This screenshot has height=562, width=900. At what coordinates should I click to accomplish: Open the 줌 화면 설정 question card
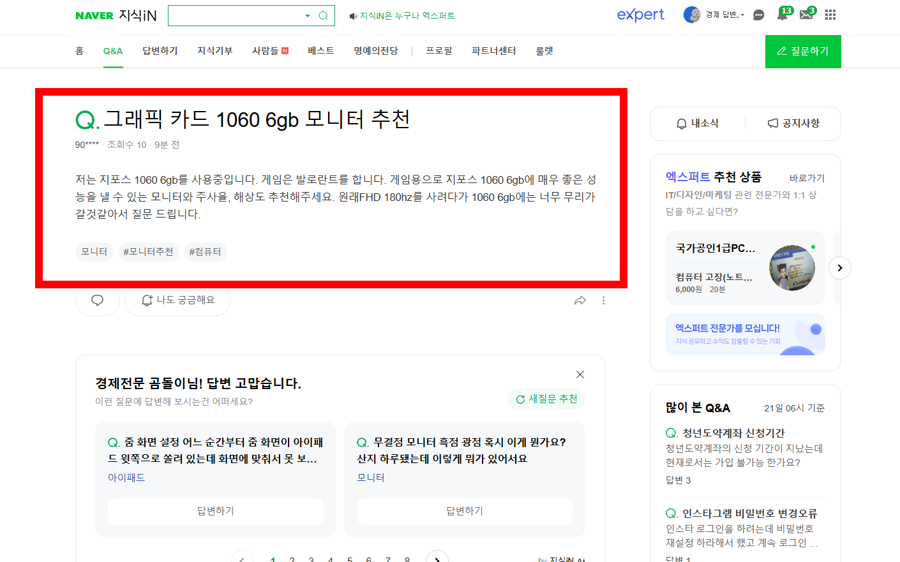[x=216, y=450]
